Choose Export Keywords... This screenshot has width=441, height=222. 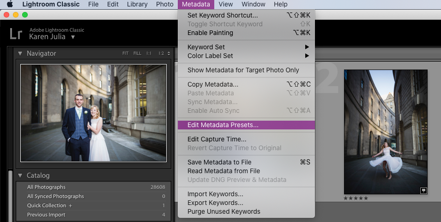pos(246,203)
